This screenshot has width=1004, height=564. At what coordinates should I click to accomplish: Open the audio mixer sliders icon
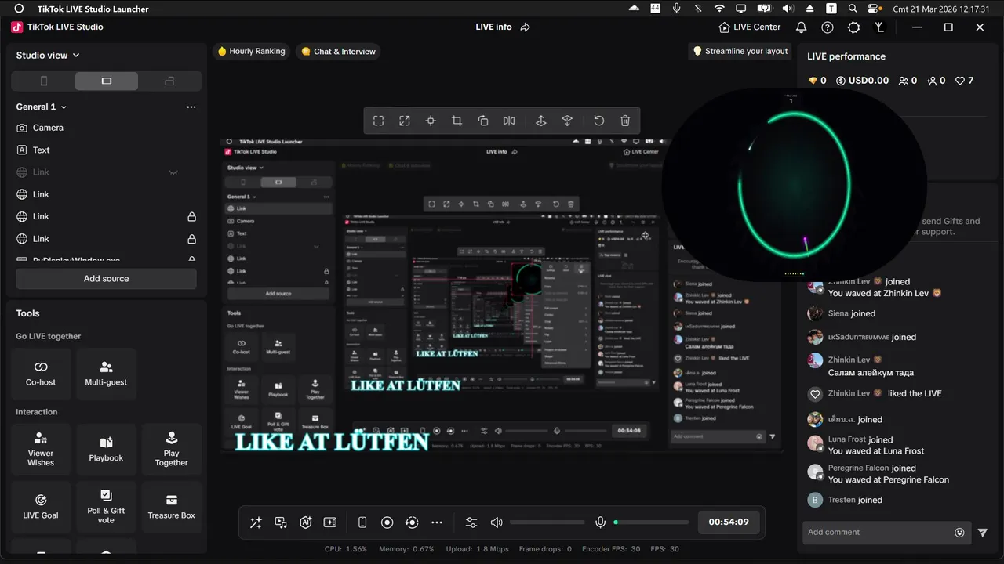(471, 522)
